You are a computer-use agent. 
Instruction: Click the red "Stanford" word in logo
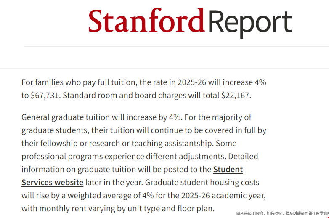(x=146, y=20)
